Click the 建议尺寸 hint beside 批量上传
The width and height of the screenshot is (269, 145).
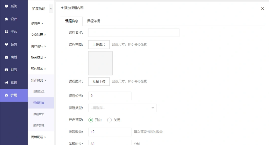click(129, 82)
